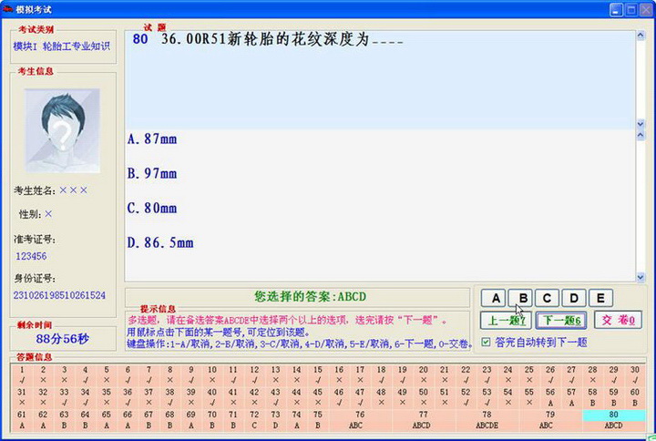
Task: Jump to question 5 in answer grid
Action: pos(107,374)
